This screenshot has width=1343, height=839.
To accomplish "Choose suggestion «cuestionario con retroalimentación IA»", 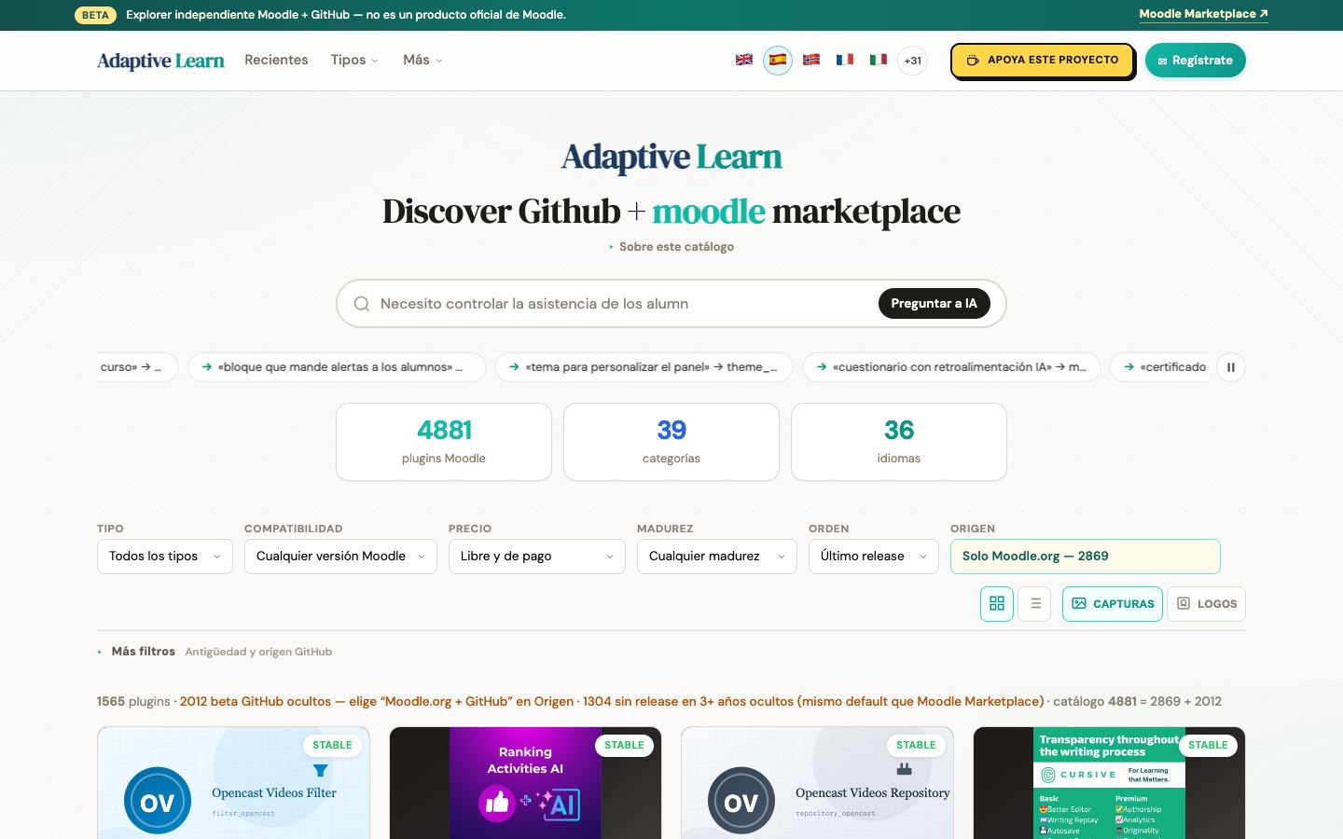I will click(x=951, y=367).
